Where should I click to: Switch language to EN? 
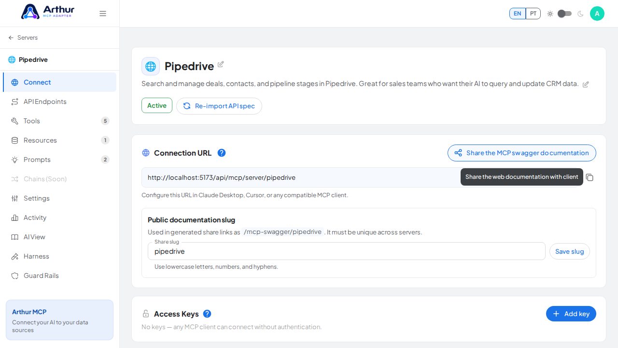[x=518, y=14]
